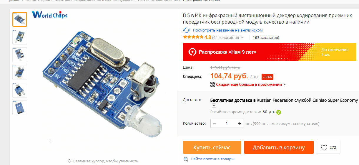Expand the app discounts dropdown arrow
Image resolution: width=359 pixels, height=165 pixels.
(285, 85)
